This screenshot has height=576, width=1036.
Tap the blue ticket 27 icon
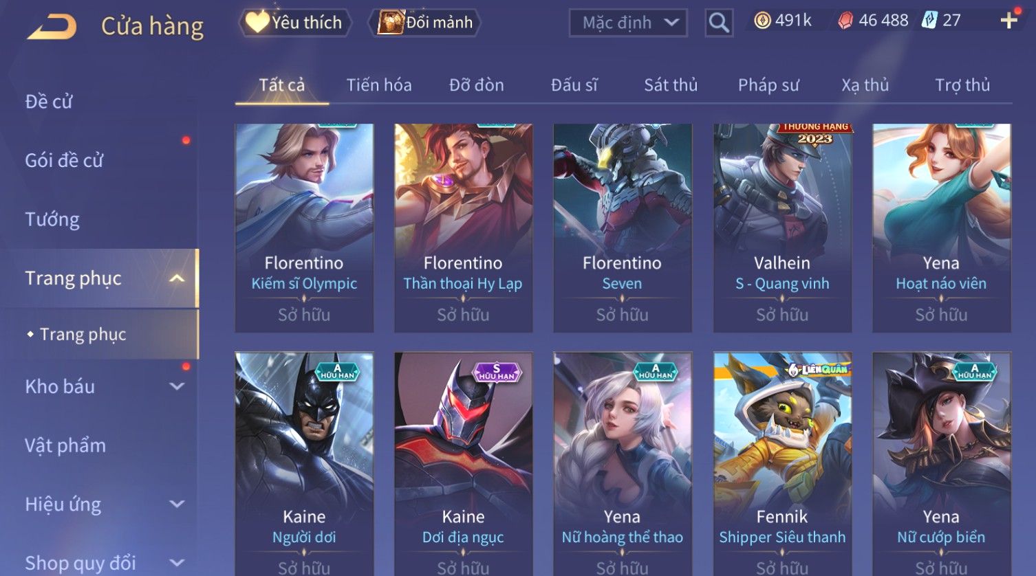[x=929, y=21]
